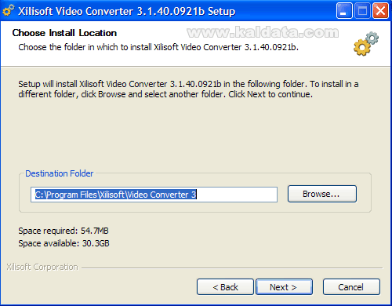The image size is (392, 306).
Task: Click the gears icon in title bar
Action: tap(8, 11)
